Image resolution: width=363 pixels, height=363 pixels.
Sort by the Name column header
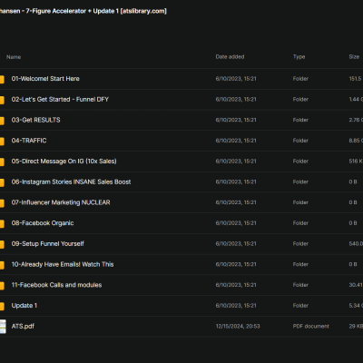coord(14,57)
